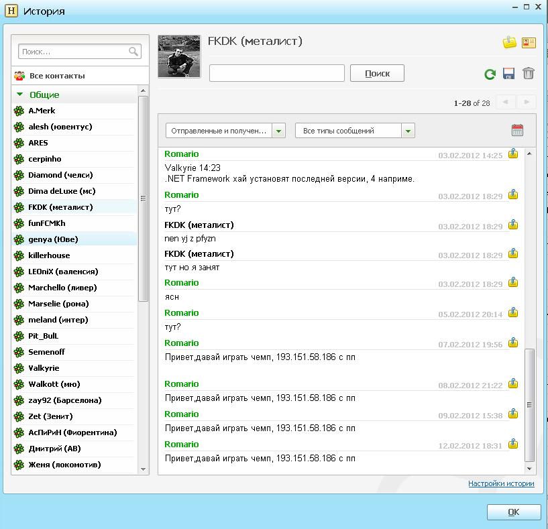The image size is (548, 529).
Task: Click the flower status icon beside Valkyrie
Action: (x=19, y=368)
